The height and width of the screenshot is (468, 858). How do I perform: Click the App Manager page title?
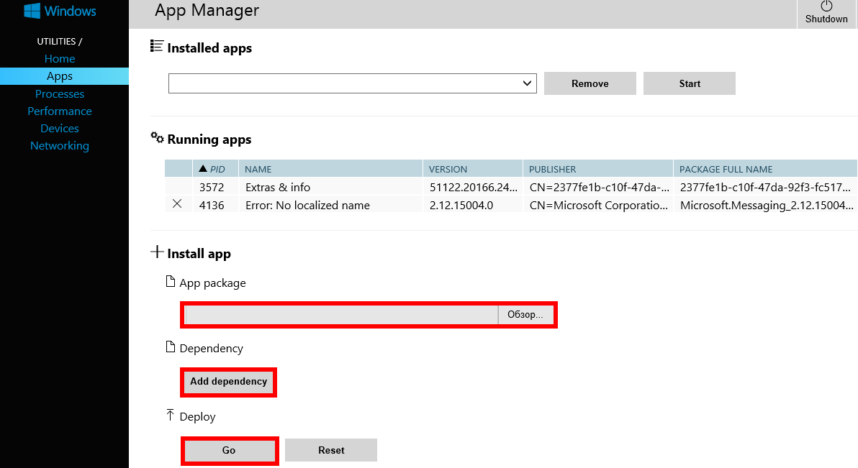[207, 10]
